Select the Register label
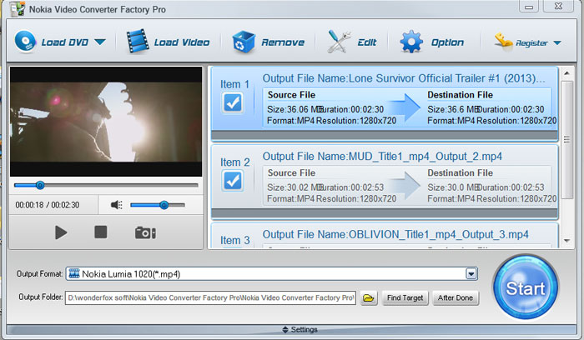The image size is (584, 340). (531, 43)
